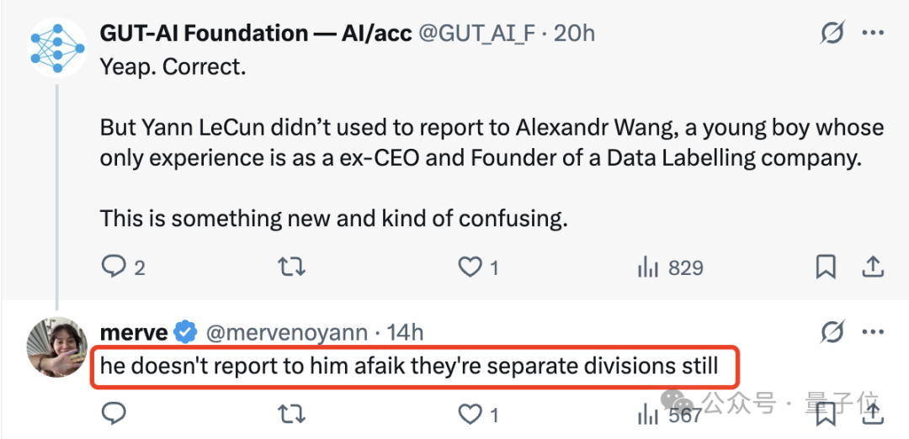Retweet the GUT-AI Foundation post
This screenshot has width=909, height=439.
pos(291,267)
